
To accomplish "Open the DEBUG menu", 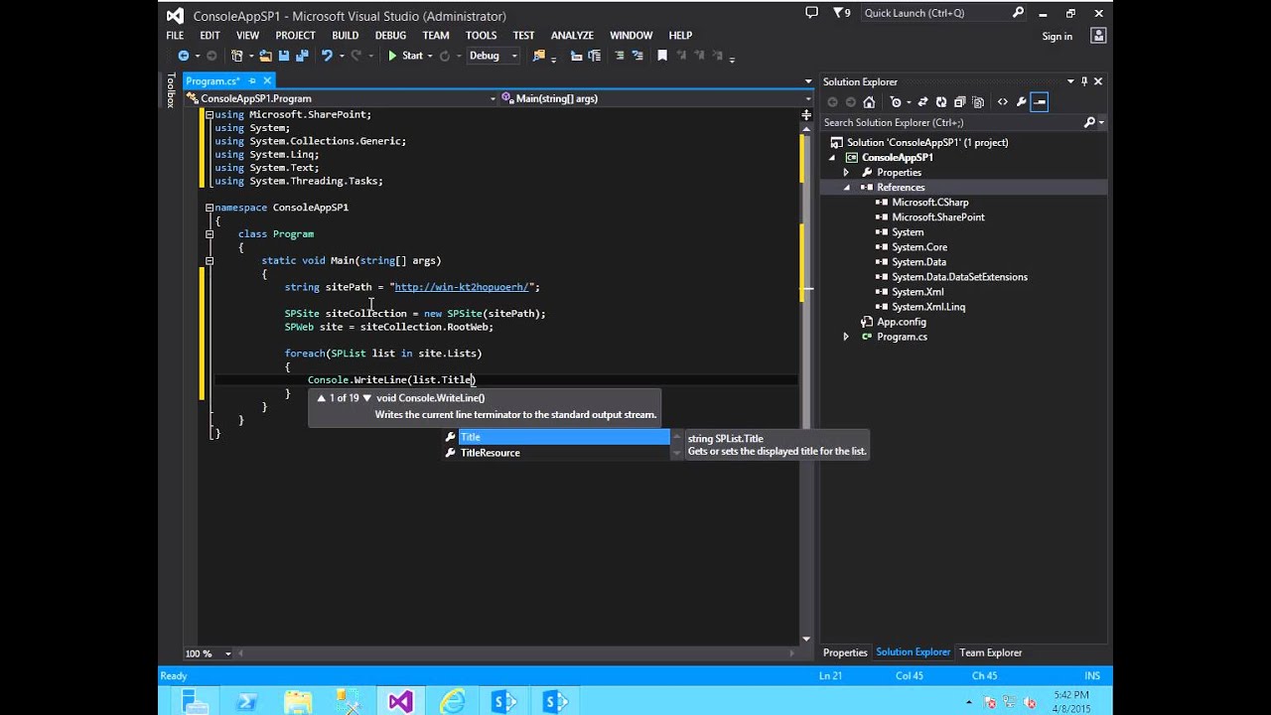I will pos(390,36).
